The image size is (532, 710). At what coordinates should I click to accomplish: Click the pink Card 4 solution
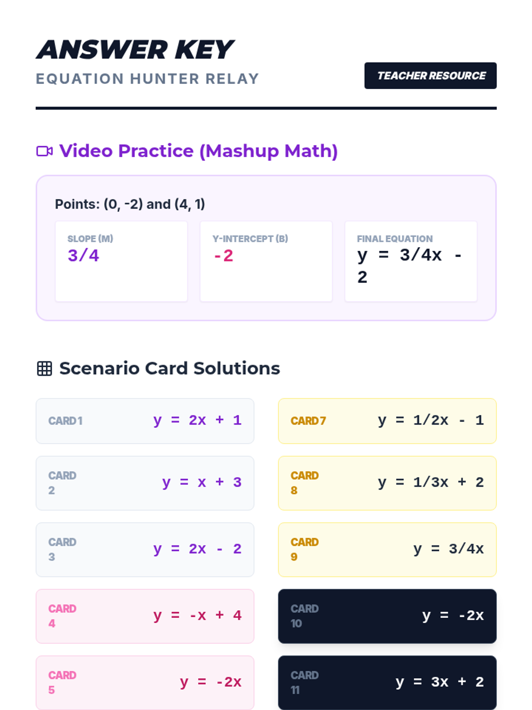(x=145, y=616)
